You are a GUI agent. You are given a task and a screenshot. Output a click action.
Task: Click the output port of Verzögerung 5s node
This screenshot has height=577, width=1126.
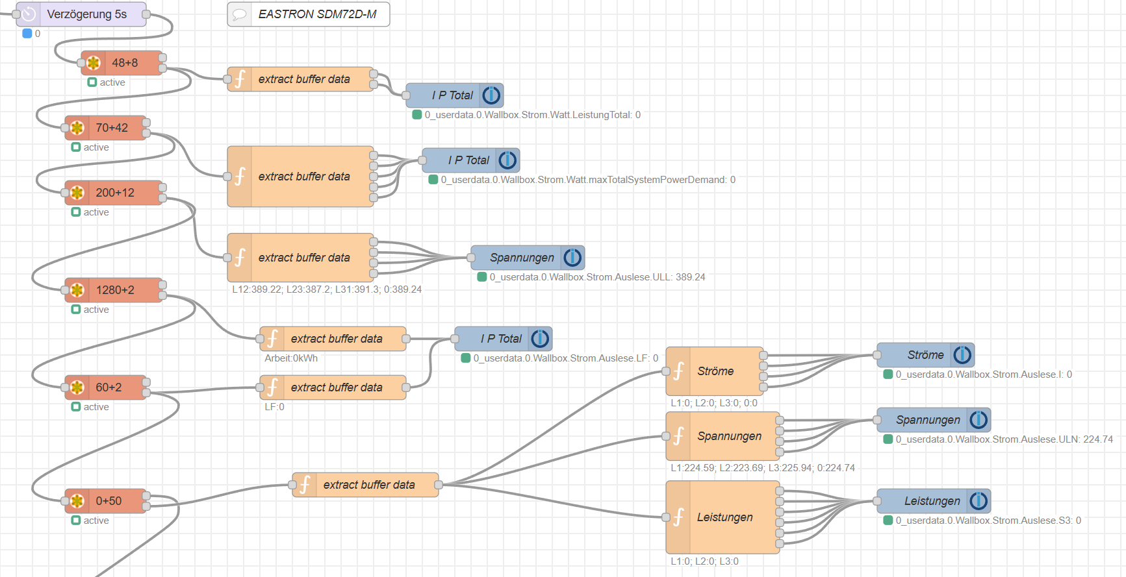(x=146, y=14)
